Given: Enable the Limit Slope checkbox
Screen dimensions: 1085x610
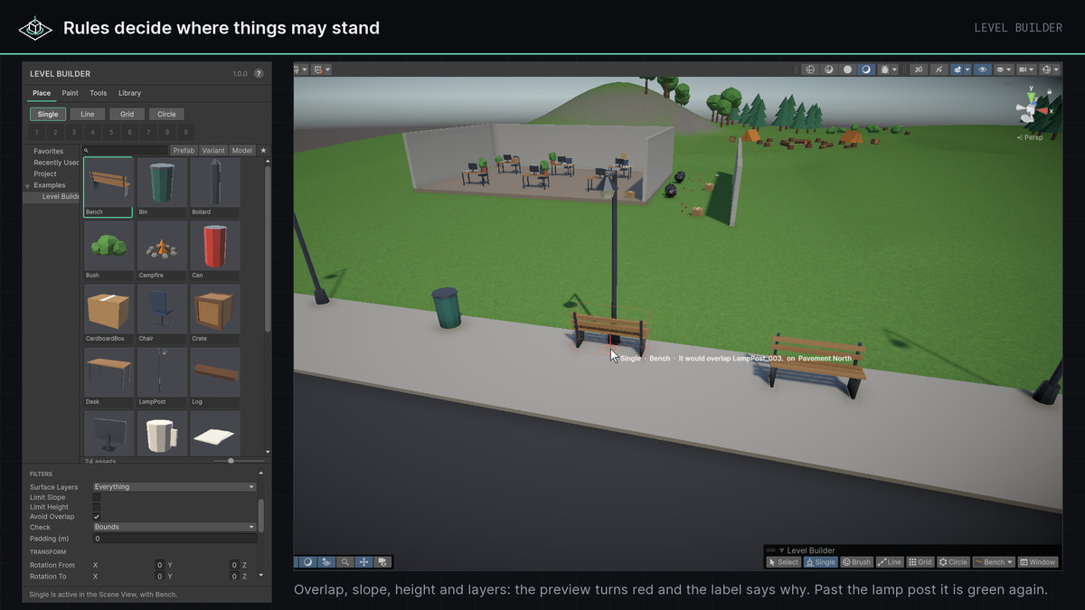Looking at the screenshot, I should [x=97, y=497].
